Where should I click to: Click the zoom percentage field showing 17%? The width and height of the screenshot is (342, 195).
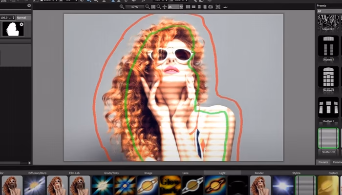coord(135,7)
